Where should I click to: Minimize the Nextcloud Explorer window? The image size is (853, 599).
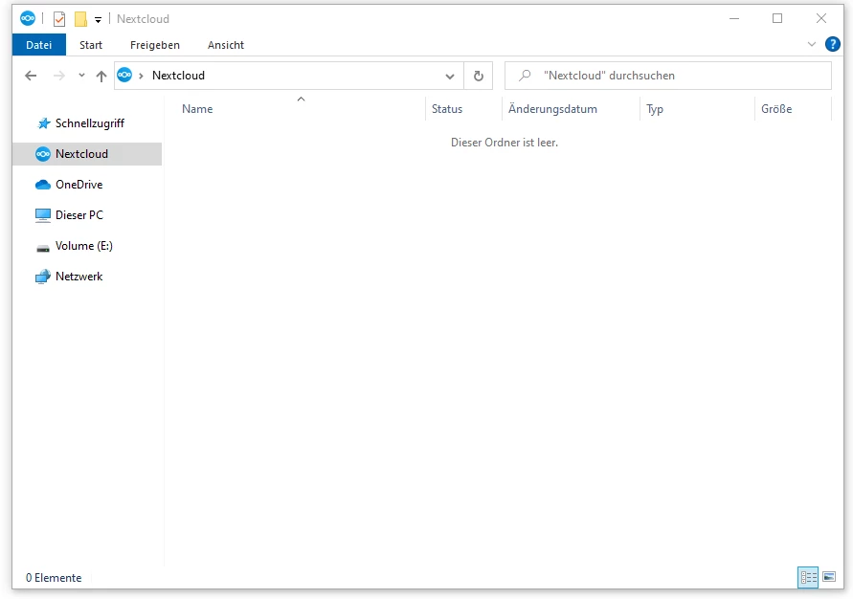(734, 18)
